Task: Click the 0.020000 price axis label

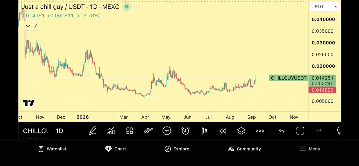Action: point(323,66)
